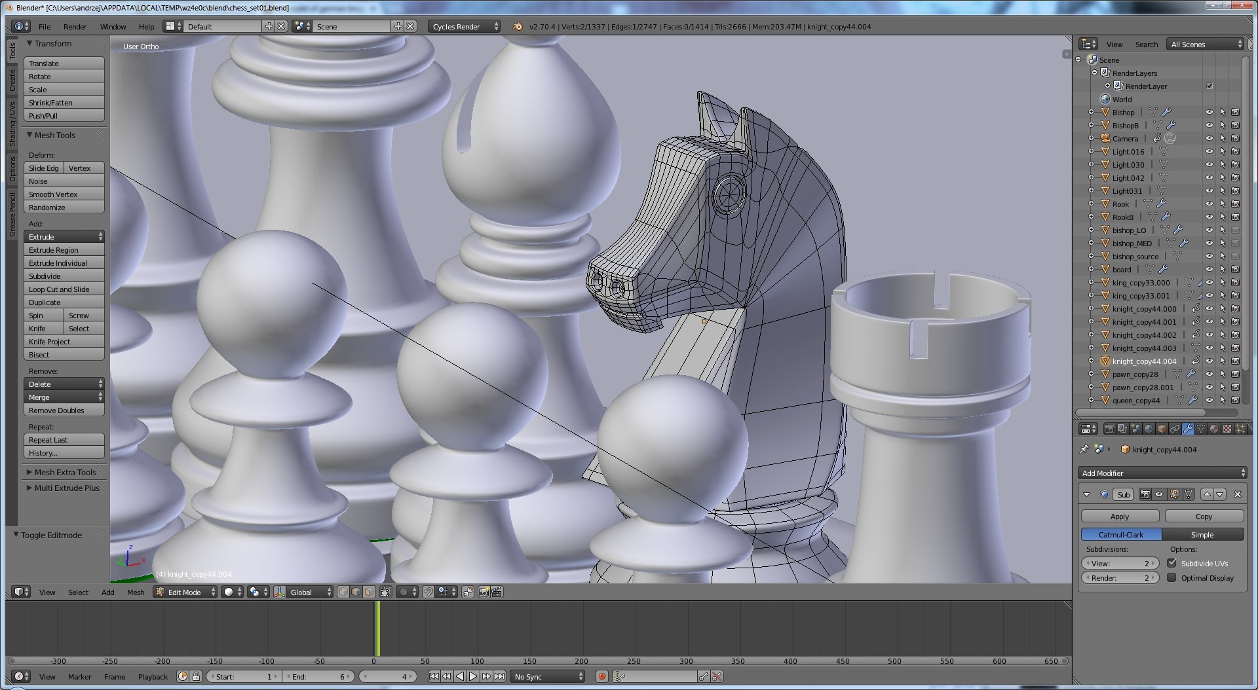The height and width of the screenshot is (690, 1258).
Task: Click timeline record auto-keyframe button
Action: (601, 676)
